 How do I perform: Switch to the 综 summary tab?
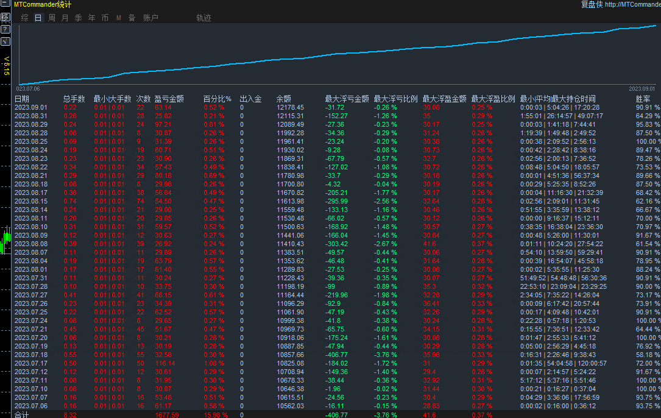click(x=25, y=18)
